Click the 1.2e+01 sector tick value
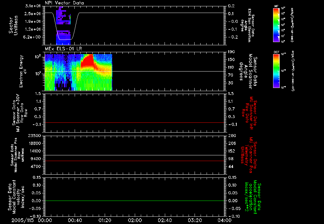The height and width of the screenshot is (224, 324). (x=33, y=29)
